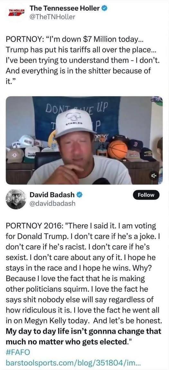Click the David Badash display name

pyautogui.click(x=52, y=195)
